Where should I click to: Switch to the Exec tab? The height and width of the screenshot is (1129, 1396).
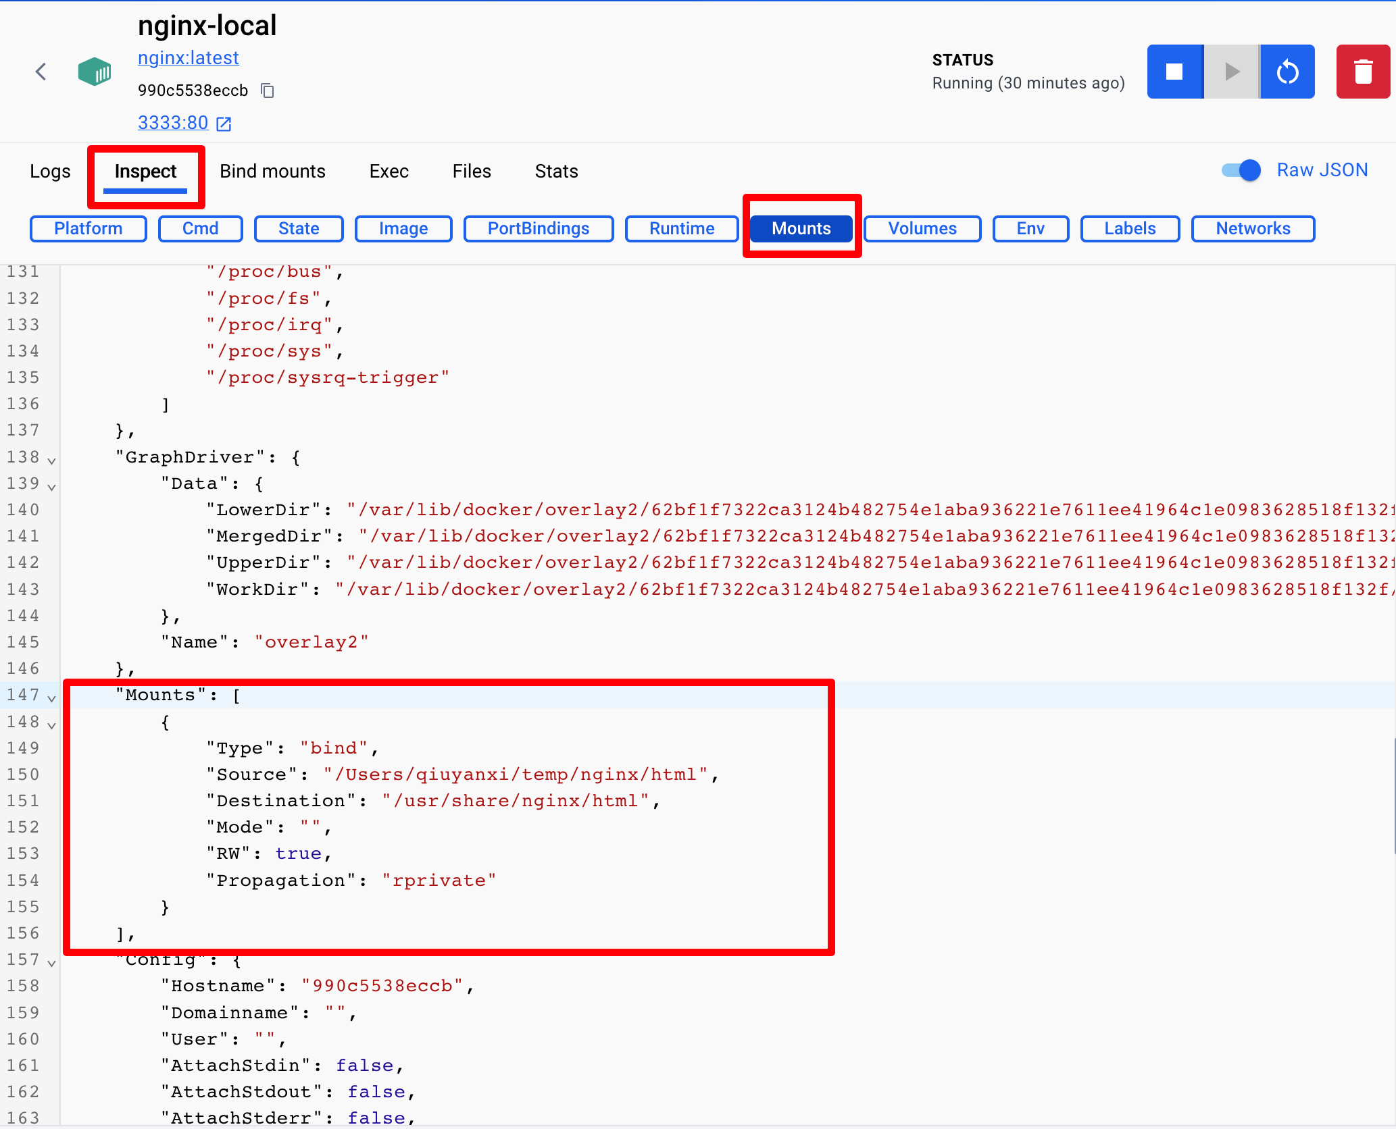pos(389,172)
